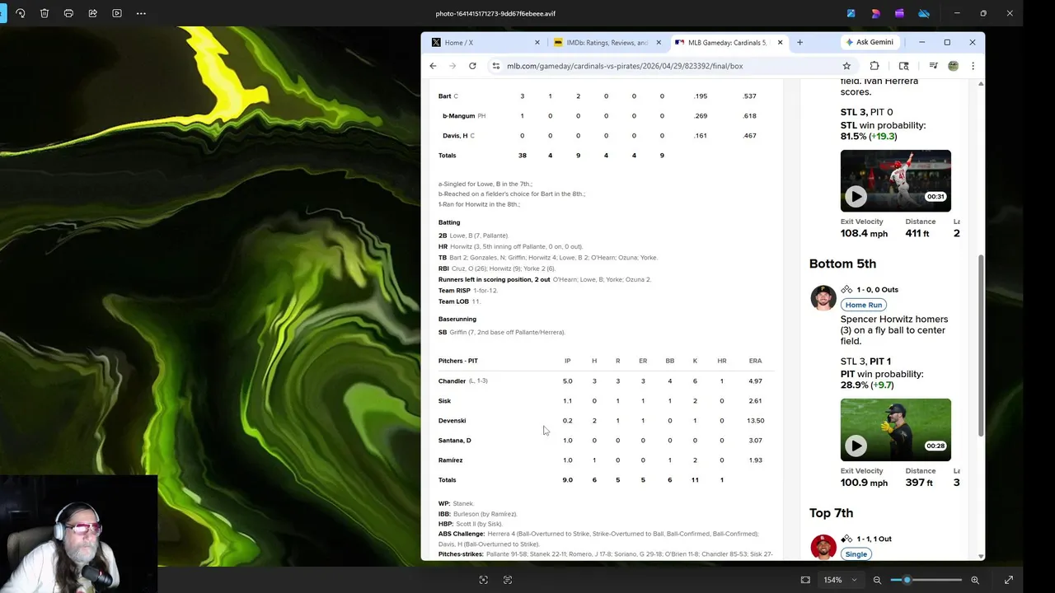Enter fullscreen in Photos viewer

(1009, 580)
